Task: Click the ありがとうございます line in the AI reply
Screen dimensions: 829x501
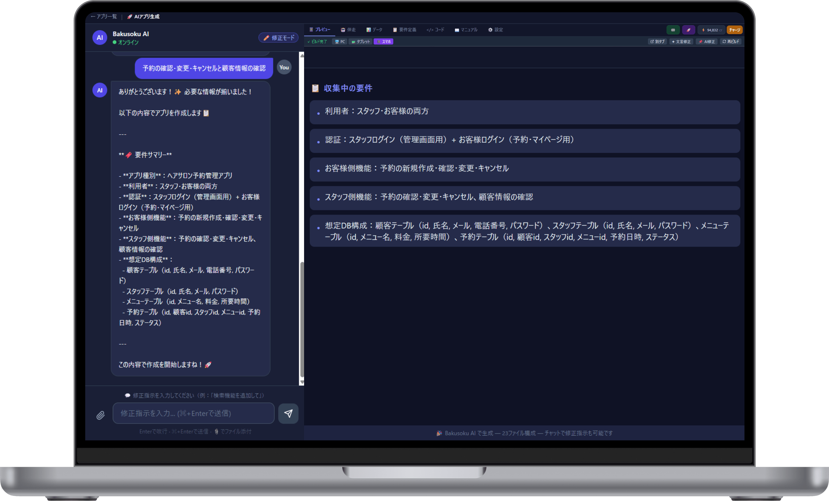Action: [185, 92]
